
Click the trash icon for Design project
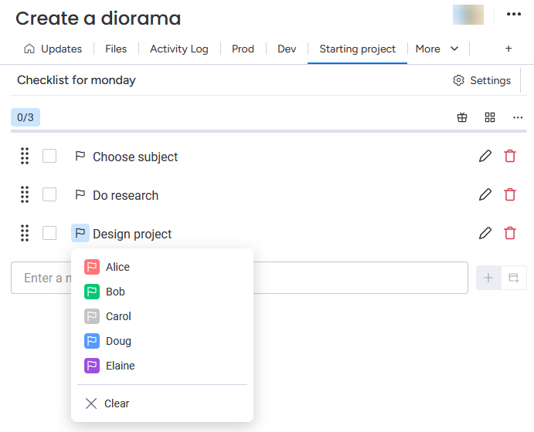click(x=510, y=233)
